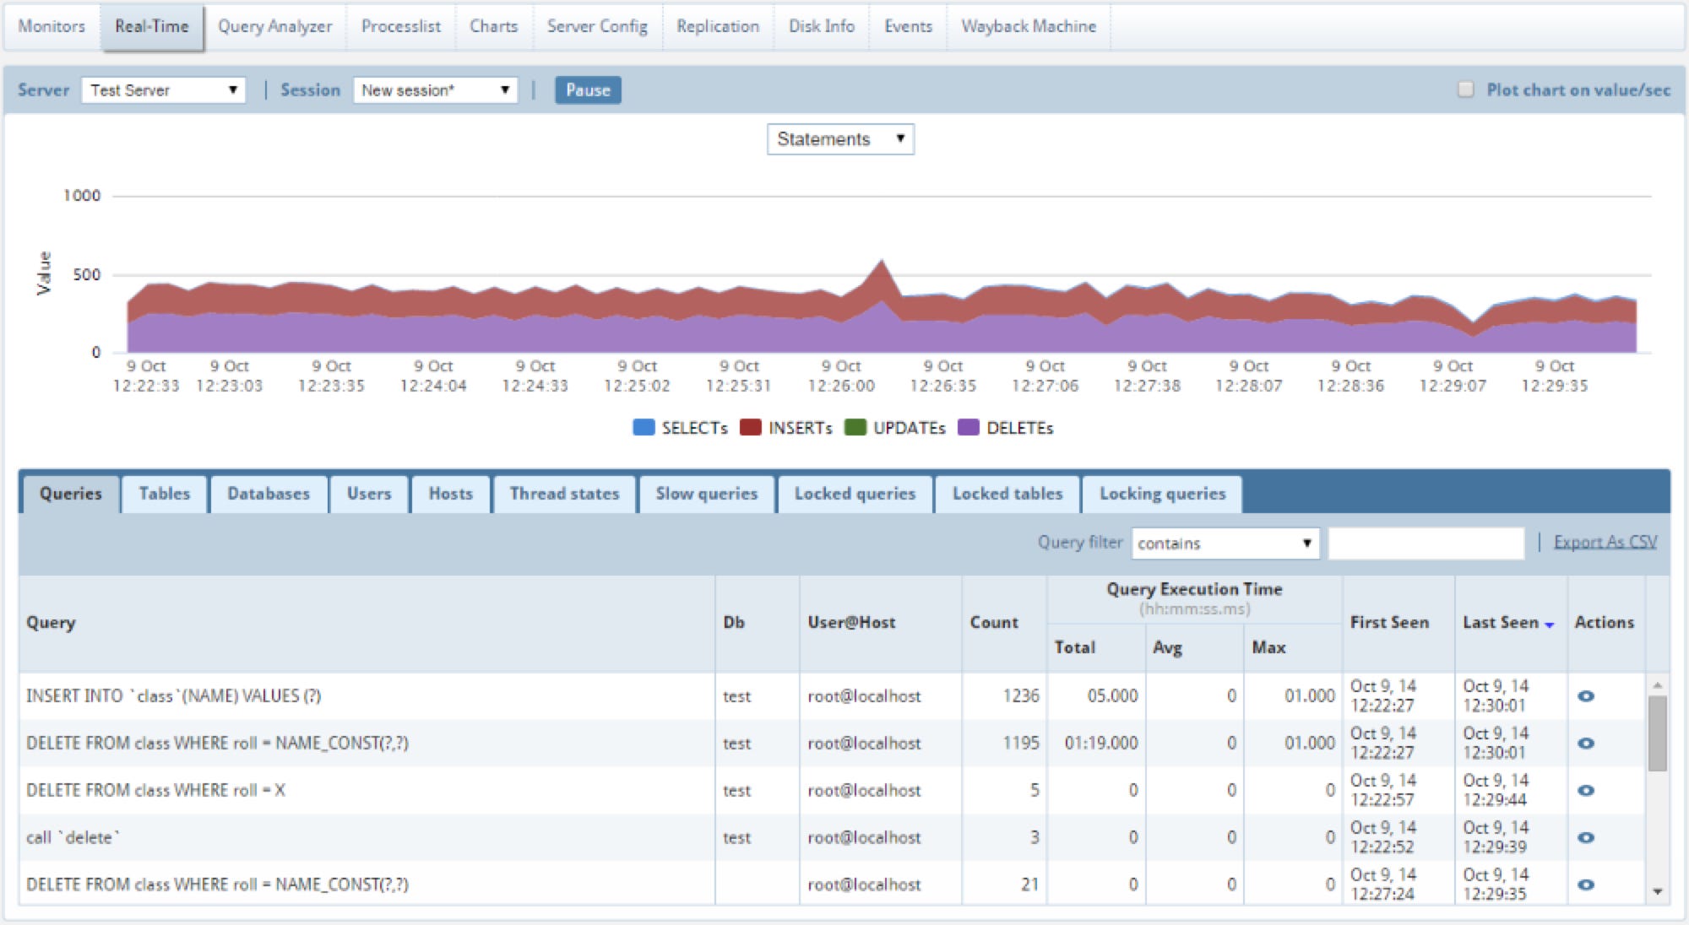Open the Server Config tab
The width and height of the screenshot is (1689, 925).
coord(597,26)
